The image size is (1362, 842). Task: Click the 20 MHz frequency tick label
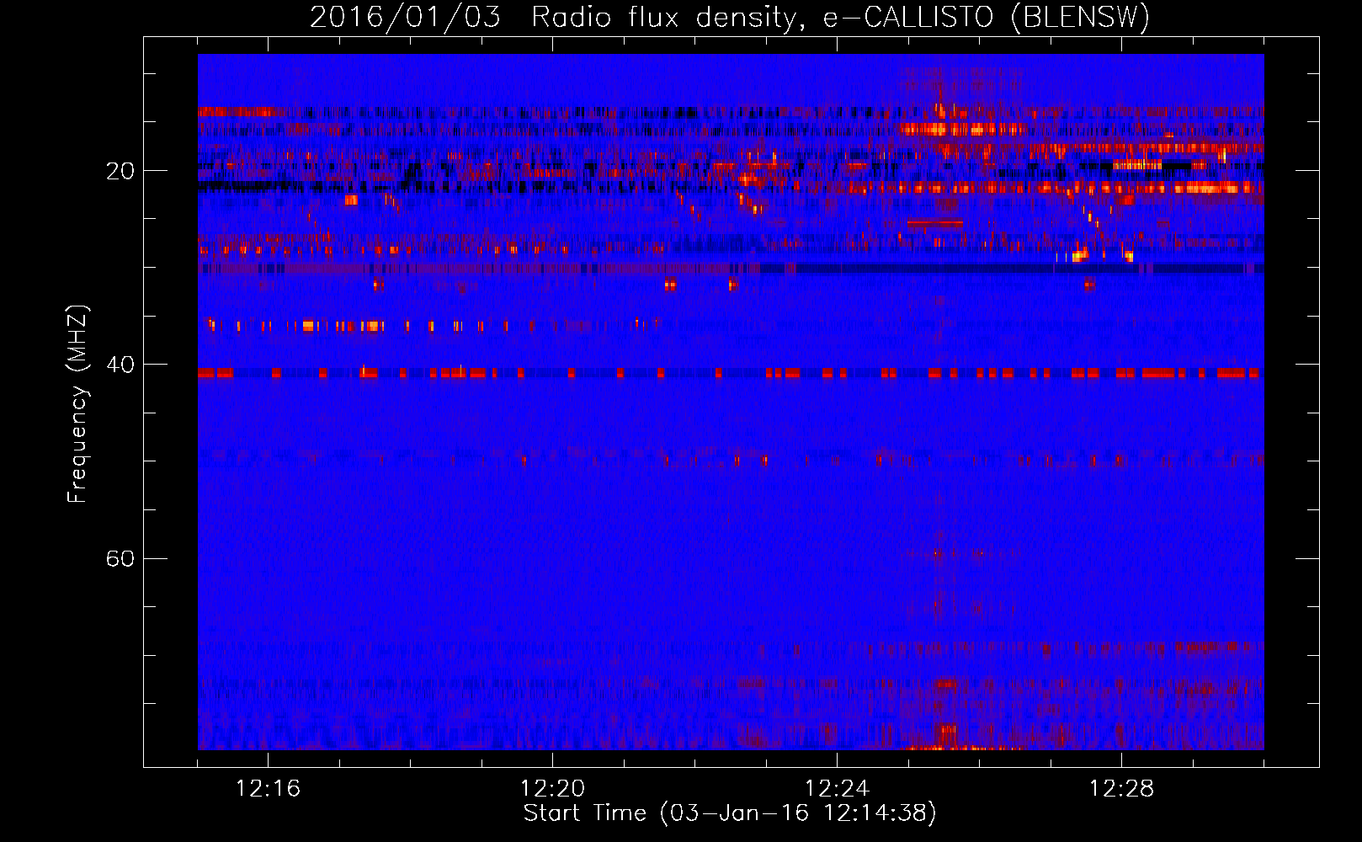(x=120, y=171)
